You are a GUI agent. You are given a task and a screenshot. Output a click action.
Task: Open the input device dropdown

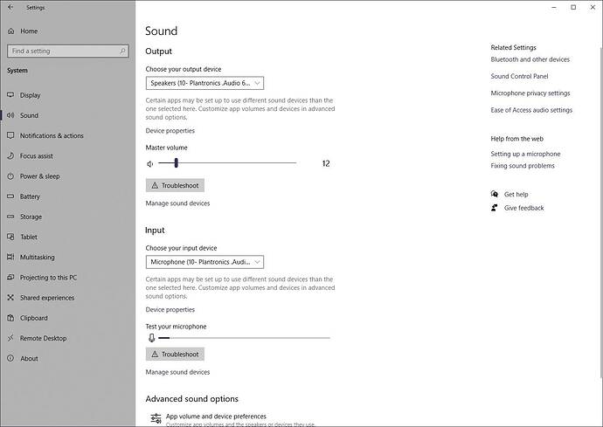pyautogui.click(x=204, y=262)
